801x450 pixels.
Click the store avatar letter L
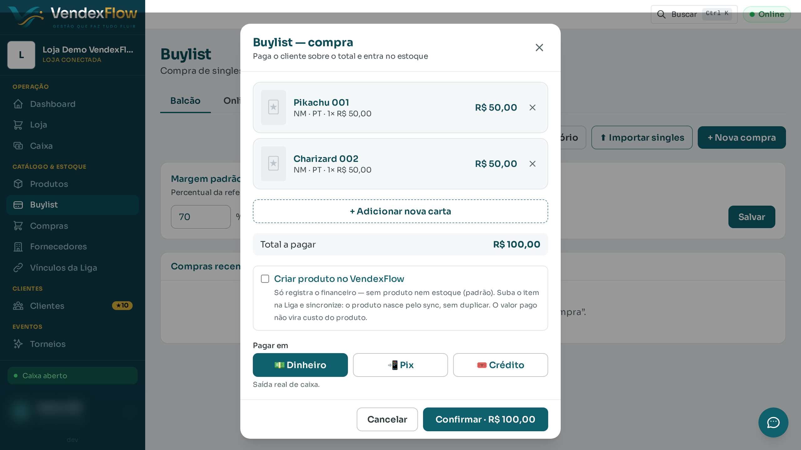click(21, 55)
